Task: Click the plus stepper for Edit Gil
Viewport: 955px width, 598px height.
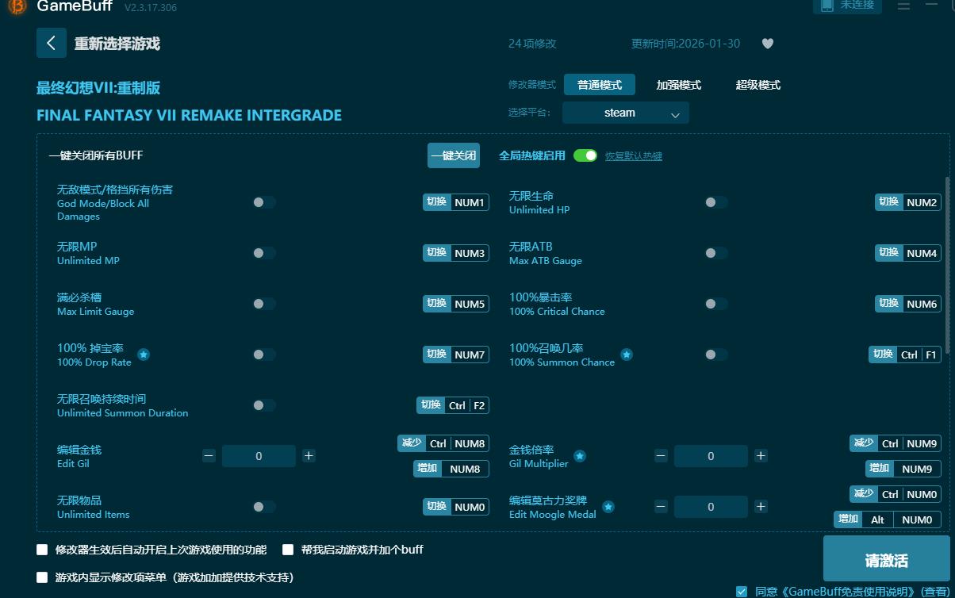Action: tap(309, 456)
